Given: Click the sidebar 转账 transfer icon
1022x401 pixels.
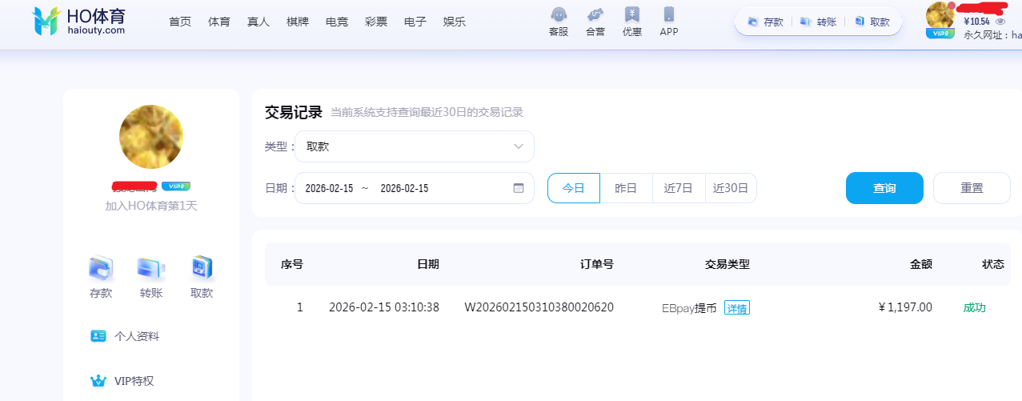Looking at the screenshot, I should (150, 268).
